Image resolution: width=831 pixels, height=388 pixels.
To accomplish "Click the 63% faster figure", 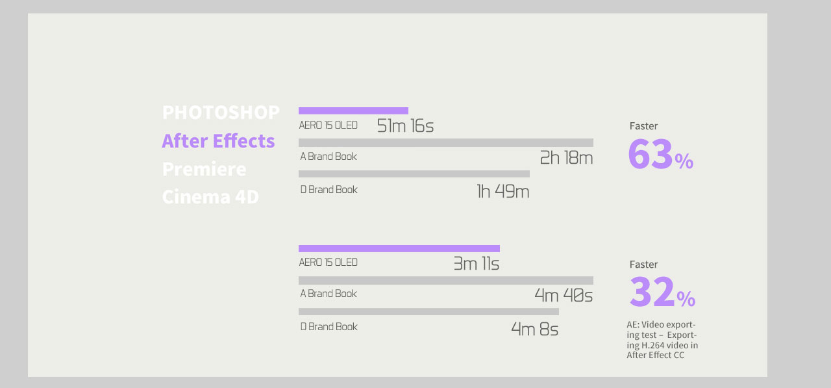I will coord(660,155).
